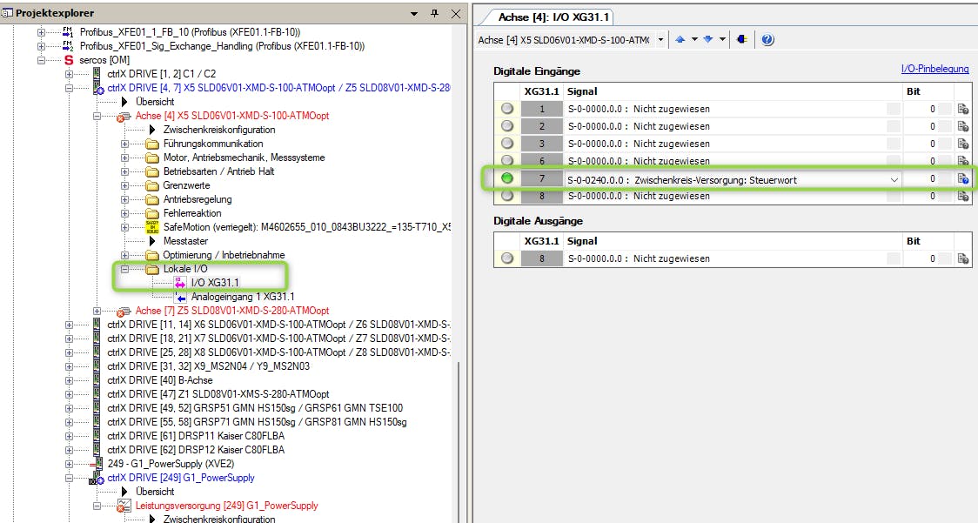Toggle green status LED of input 7
The width and height of the screenshot is (978, 523).
[506, 178]
